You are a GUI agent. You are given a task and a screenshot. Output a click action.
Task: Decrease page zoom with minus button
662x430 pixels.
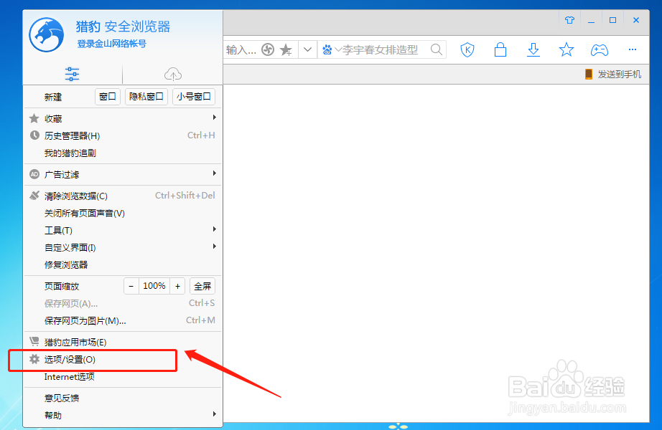131,286
